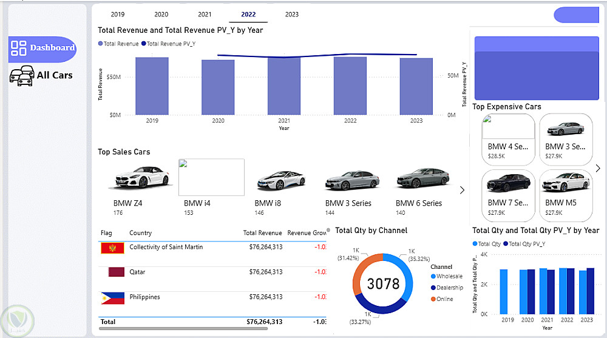Screen dimensions: 607x338
Task: Click the Qatar flag icon
Action: pyautogui.click(x=112, y=272)
